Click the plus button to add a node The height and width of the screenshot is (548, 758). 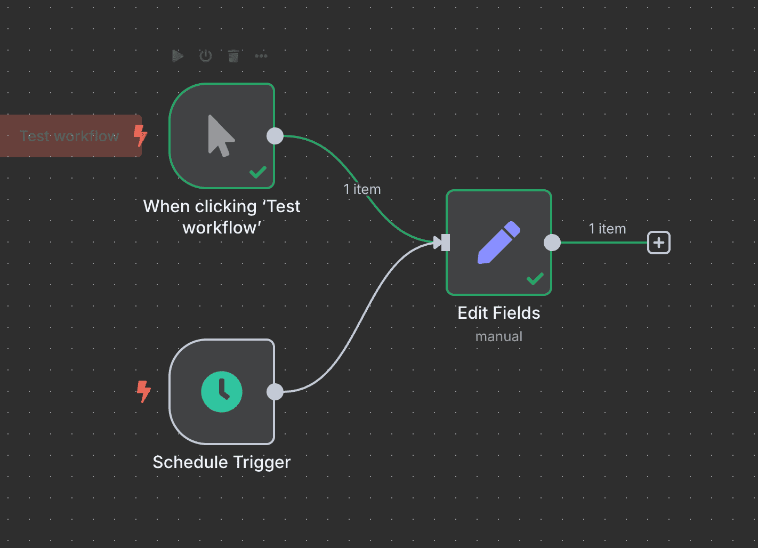(659, 243)
